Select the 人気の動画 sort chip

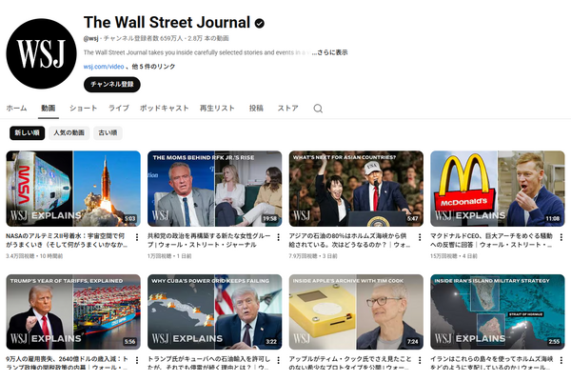pyautogui.click(x=69, y=132)
